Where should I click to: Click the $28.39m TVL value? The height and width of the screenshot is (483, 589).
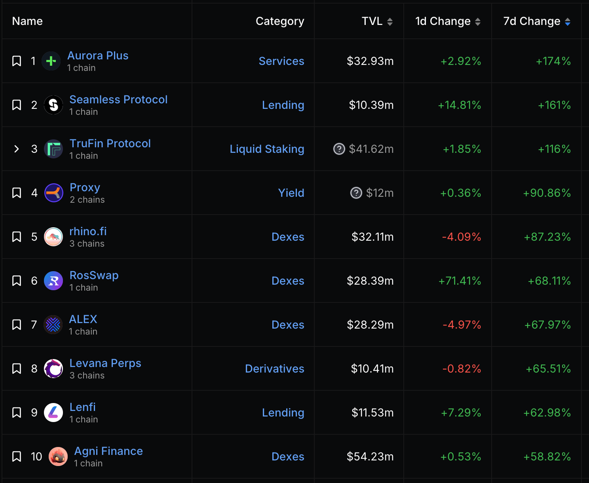pos(370,281)
